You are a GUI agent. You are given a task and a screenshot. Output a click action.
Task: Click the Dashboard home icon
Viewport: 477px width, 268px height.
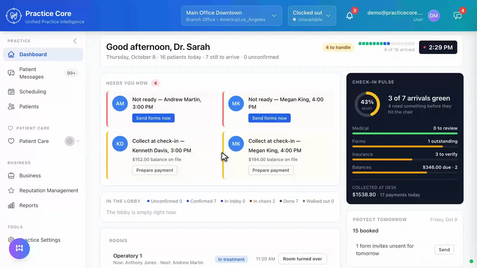pyautogui.click(x=11, y=54)
